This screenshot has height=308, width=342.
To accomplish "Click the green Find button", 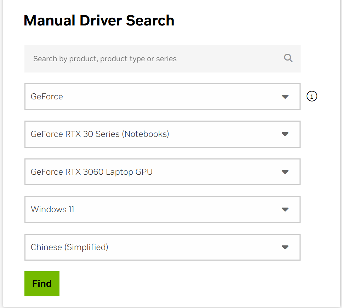I will tap(42, 283).
